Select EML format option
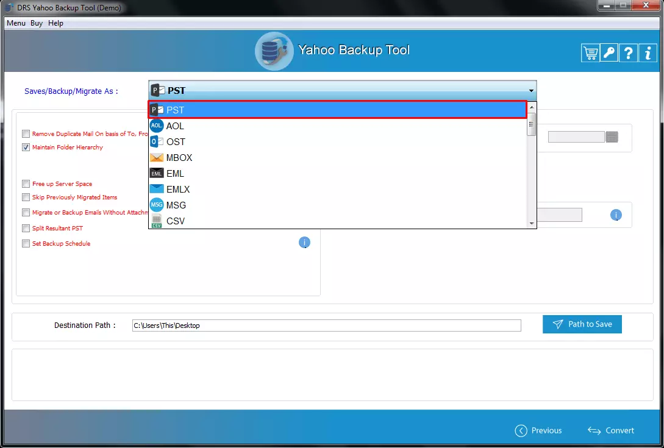Screen dimensions: 664x448 pyautogui.click(x=338, y=174)
